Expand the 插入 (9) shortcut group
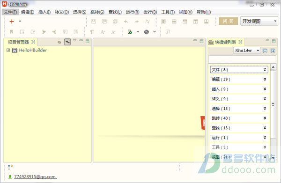Screen dimensions: 281x183 239,89
